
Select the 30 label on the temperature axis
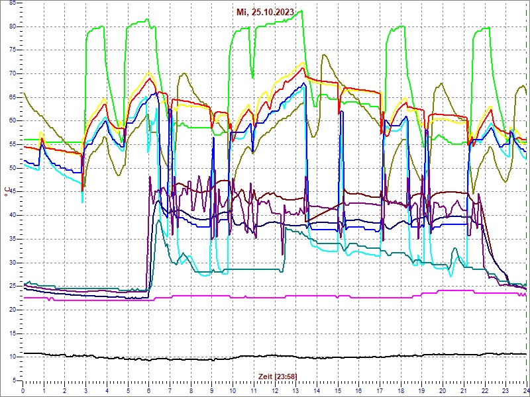pos(13,263)
